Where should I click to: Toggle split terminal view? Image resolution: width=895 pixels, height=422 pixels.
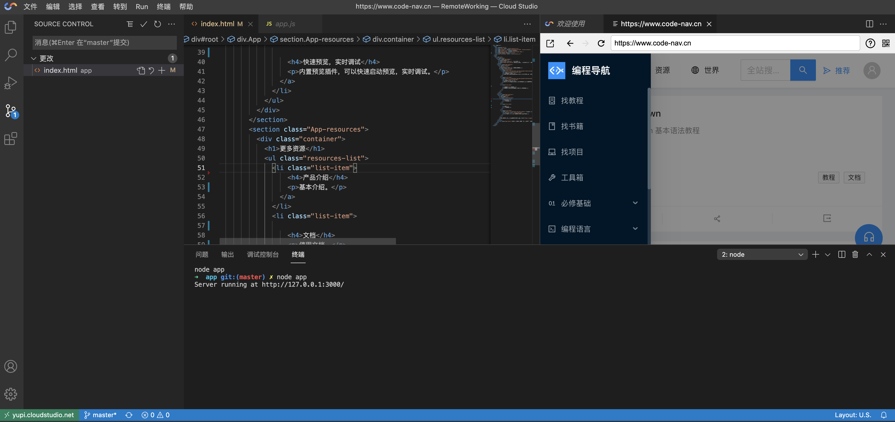(842, 254)
